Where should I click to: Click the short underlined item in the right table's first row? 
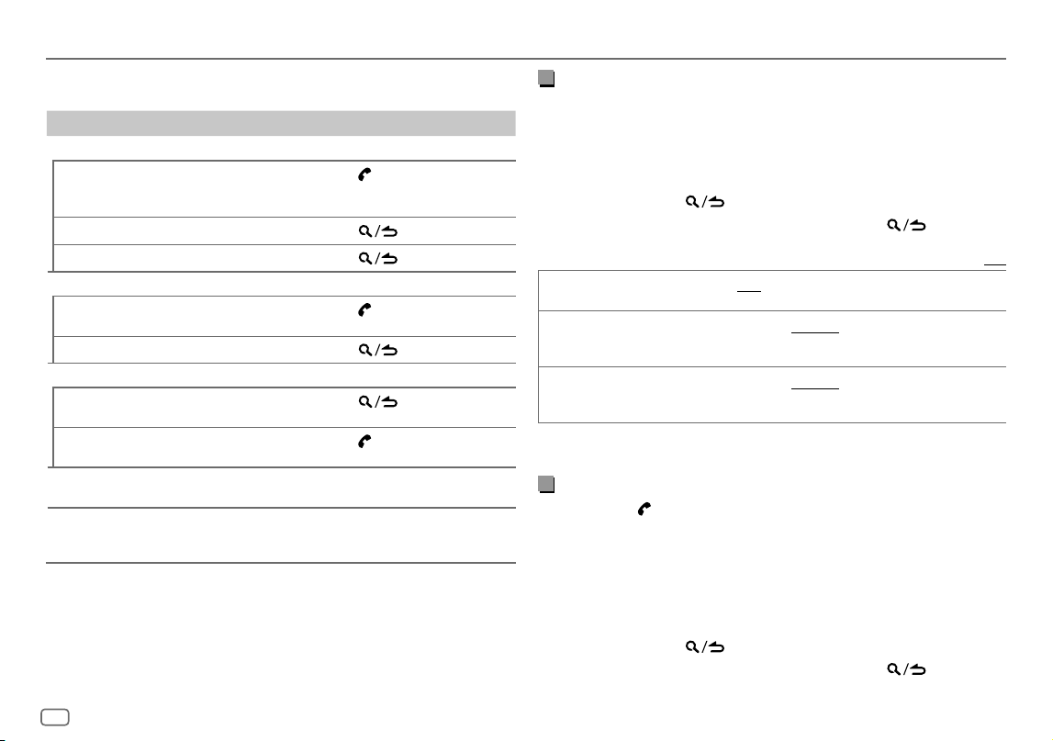[x=749, y=292]
